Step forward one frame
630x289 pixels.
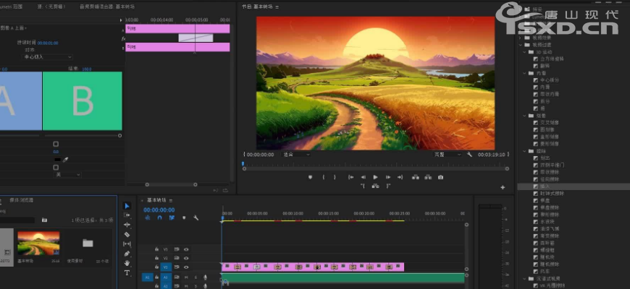388,177
